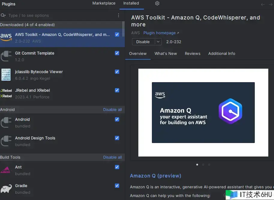Disable the Android Design Tools checkbox
274x200 pixels.
117,138
